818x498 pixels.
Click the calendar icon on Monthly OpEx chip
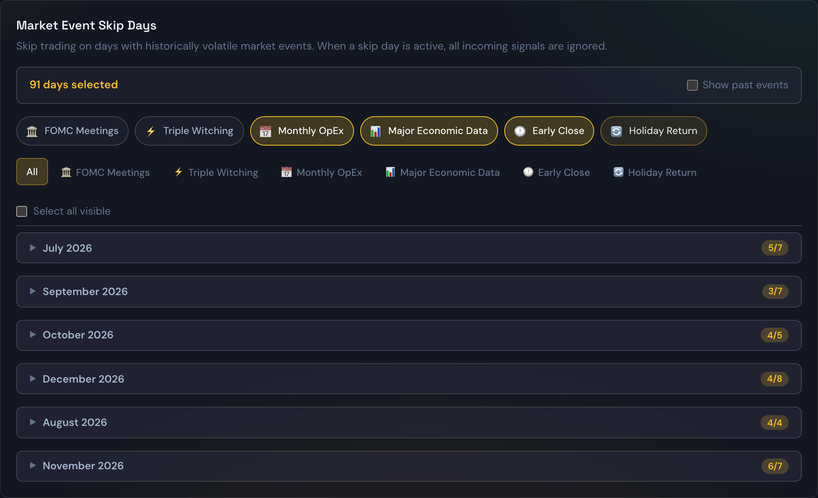pyautogui.click(x=265, y=131)
